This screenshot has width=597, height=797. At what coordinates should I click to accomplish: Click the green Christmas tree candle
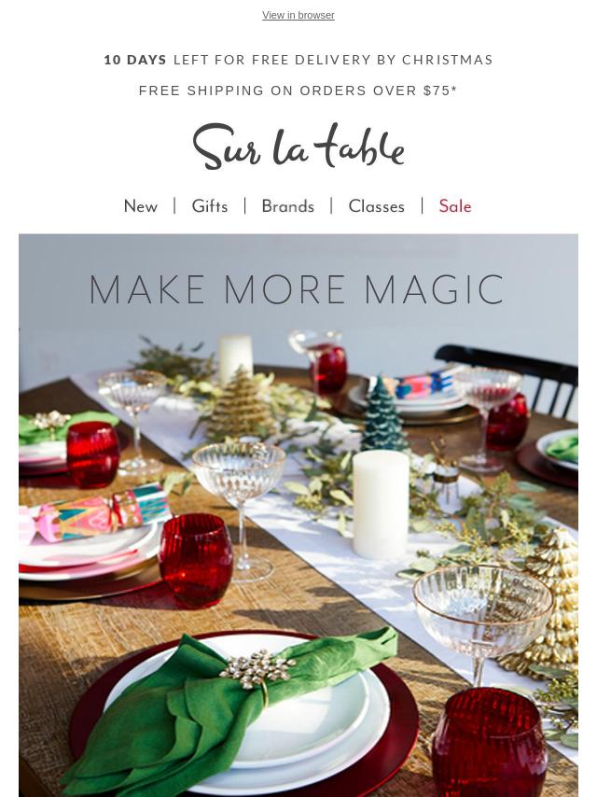pyautogui.click(x=385, y=414)
